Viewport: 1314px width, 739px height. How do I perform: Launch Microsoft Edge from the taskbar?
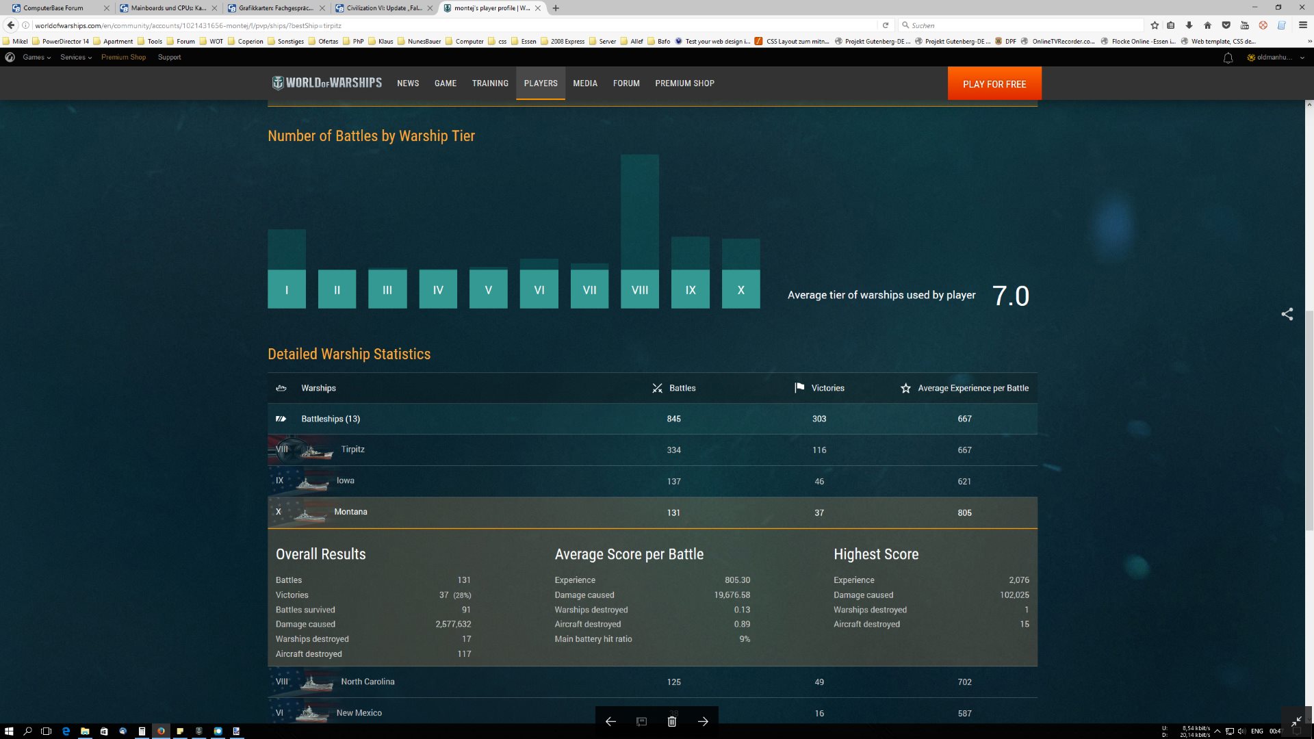click(66, 731)
